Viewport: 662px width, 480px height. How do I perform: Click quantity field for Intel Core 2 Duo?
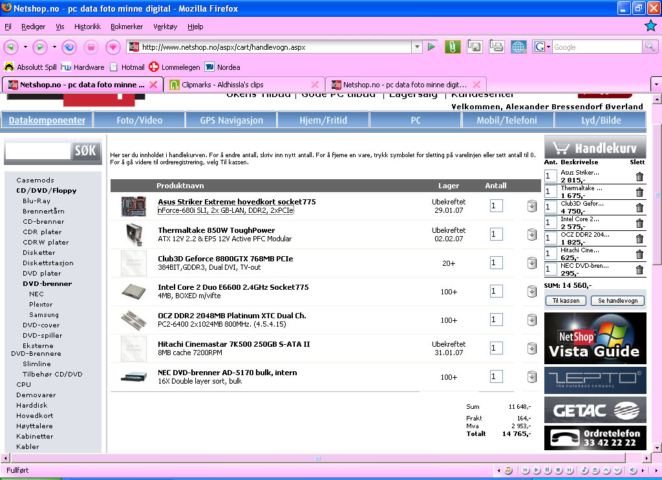point(496,291)
